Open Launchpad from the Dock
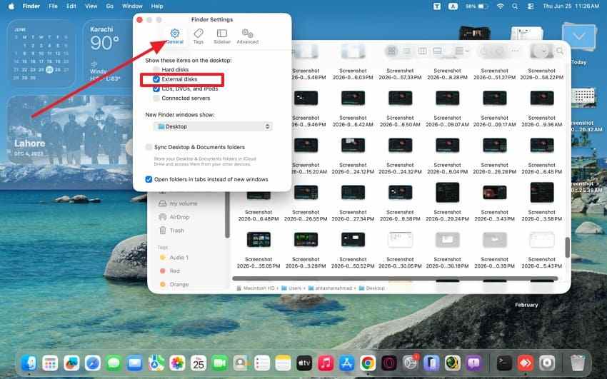This screenshot has width=607, height=379. 50,363
